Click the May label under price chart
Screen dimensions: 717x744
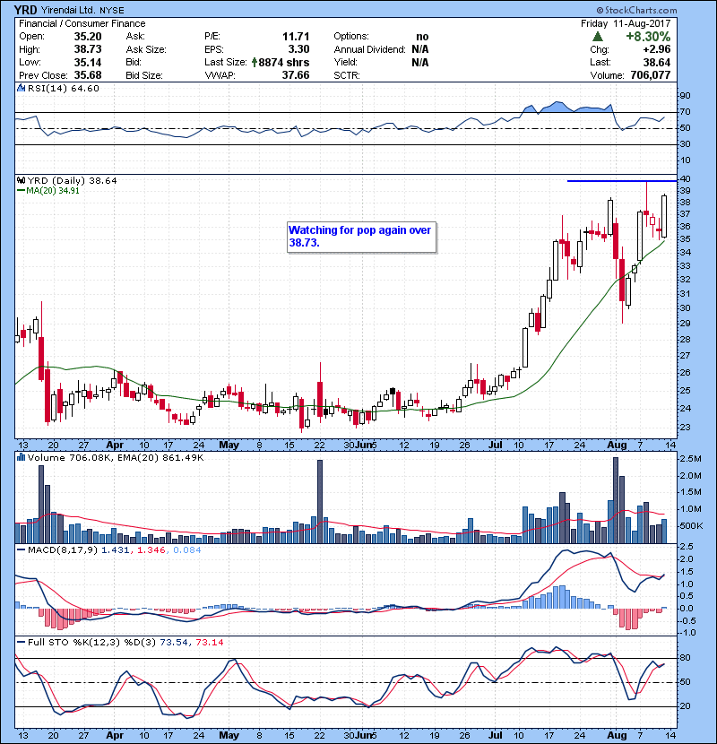coord(229,445)
